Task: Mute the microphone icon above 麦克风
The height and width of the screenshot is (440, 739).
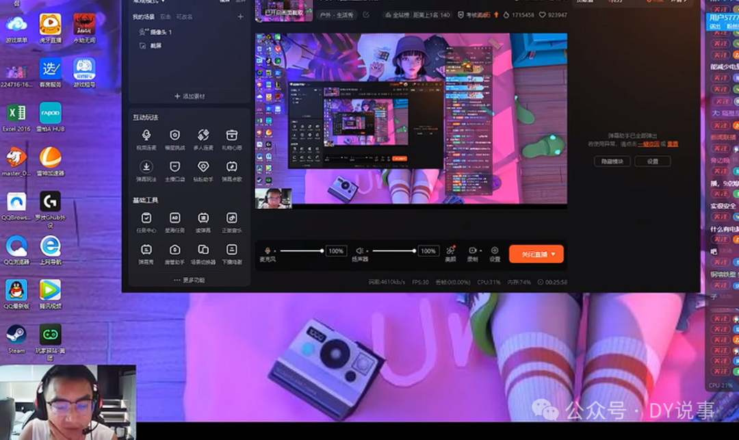Action: pyautogui.click(x=268, y=250)
